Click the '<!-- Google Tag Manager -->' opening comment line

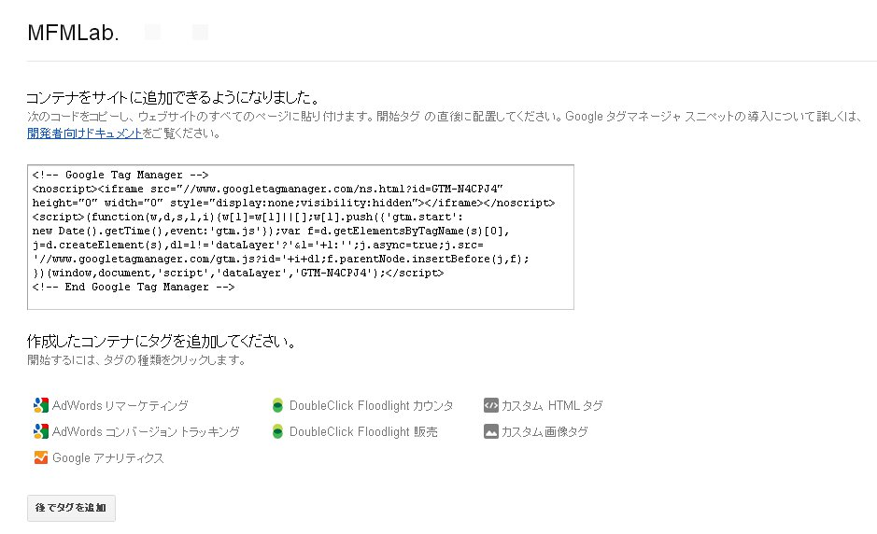point(120,175)
